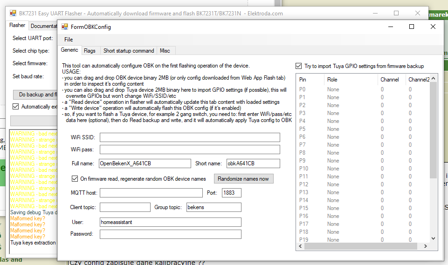Toggle Try to import Tuya GPIO settings checkbox
Screen dimensions: 448x265
[298, 66]
